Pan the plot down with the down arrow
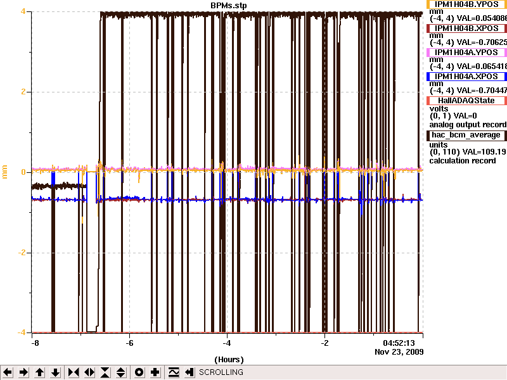This screenshot has height=380, width=507. click(x=56, y=372)
